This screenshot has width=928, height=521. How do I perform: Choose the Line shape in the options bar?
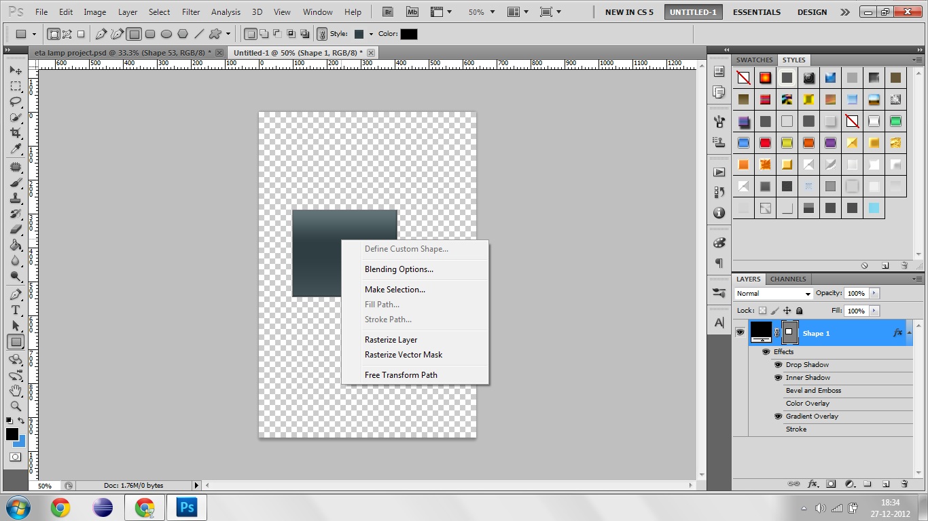(x=199, y=34)
